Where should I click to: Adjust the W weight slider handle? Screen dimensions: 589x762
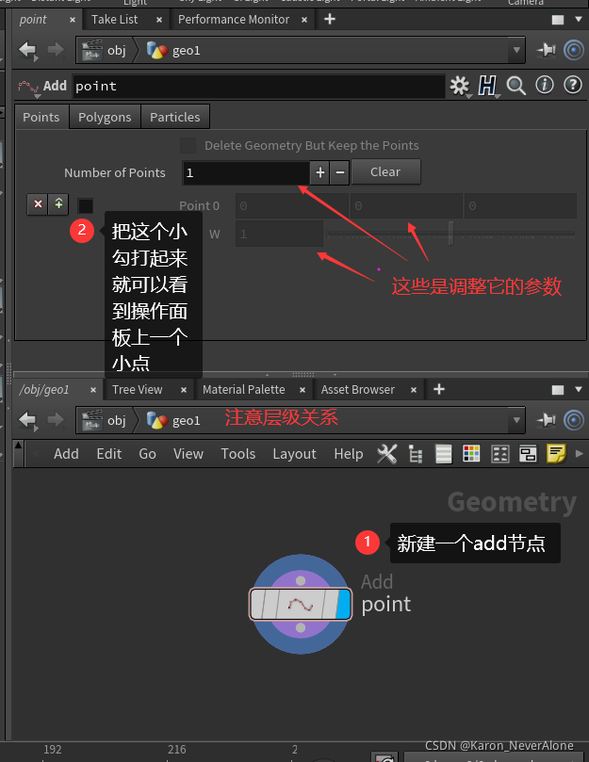[x=450, y=234]
